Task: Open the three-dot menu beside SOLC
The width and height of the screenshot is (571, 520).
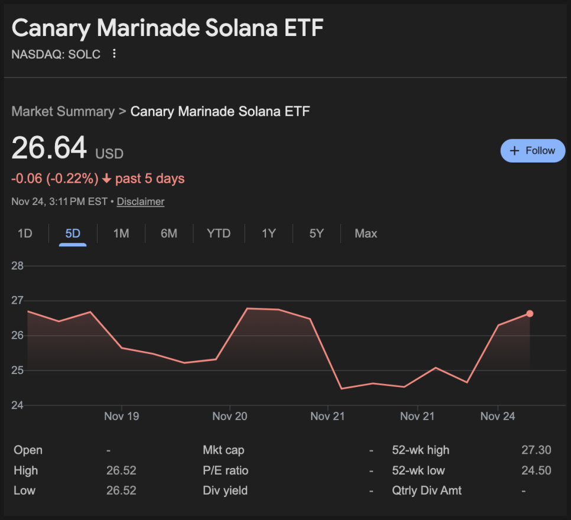Action: coord(114,54)
